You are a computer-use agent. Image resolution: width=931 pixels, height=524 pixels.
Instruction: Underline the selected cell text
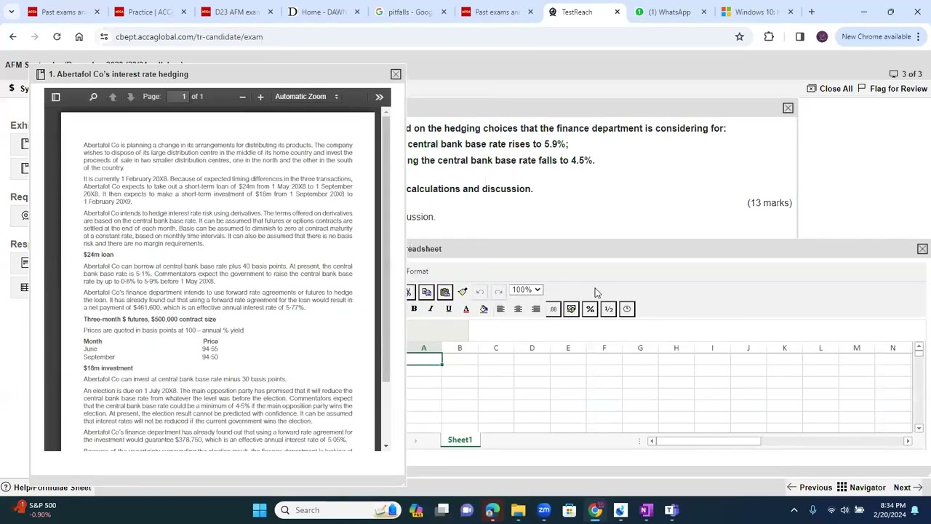pyautogui.click(x=449, y=309)
